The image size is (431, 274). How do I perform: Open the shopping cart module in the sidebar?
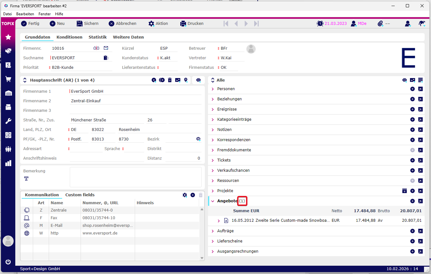(x=8, y=79)
